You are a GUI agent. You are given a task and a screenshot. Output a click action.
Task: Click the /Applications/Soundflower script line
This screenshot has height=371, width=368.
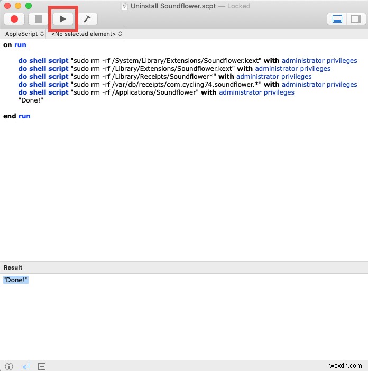pos(156,92)
